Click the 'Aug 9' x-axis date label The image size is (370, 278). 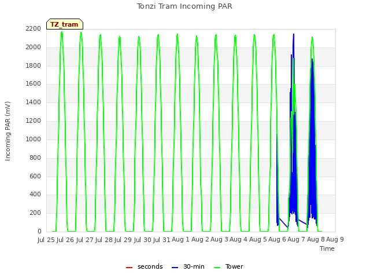(335, 240)
